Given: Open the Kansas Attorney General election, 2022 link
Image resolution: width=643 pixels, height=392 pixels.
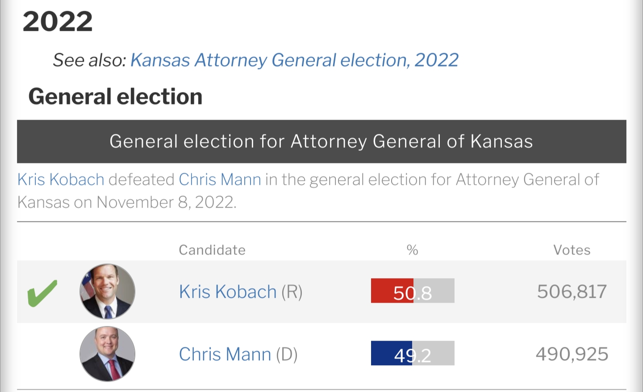Looking at the screenshot, I should [294, 60].
